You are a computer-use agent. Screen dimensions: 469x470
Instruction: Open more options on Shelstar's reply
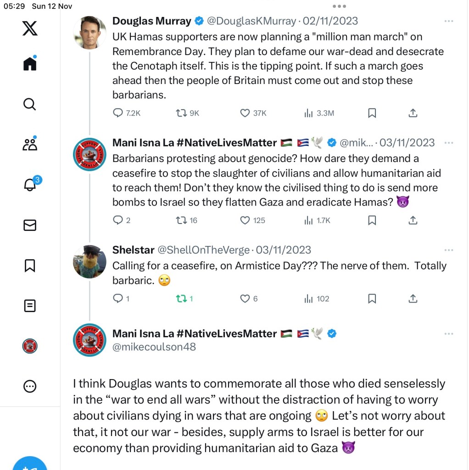[x=448, y=250]
